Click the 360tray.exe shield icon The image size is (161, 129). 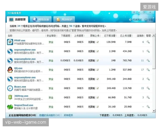(10, 97)
